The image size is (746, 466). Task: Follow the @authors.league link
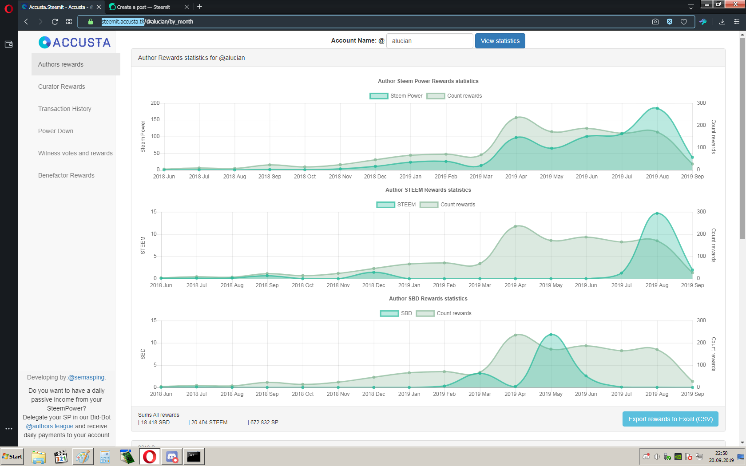click(x=49, y=426)
